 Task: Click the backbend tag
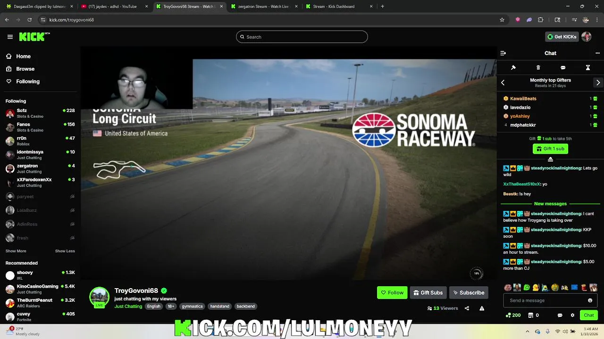[246, 306]
